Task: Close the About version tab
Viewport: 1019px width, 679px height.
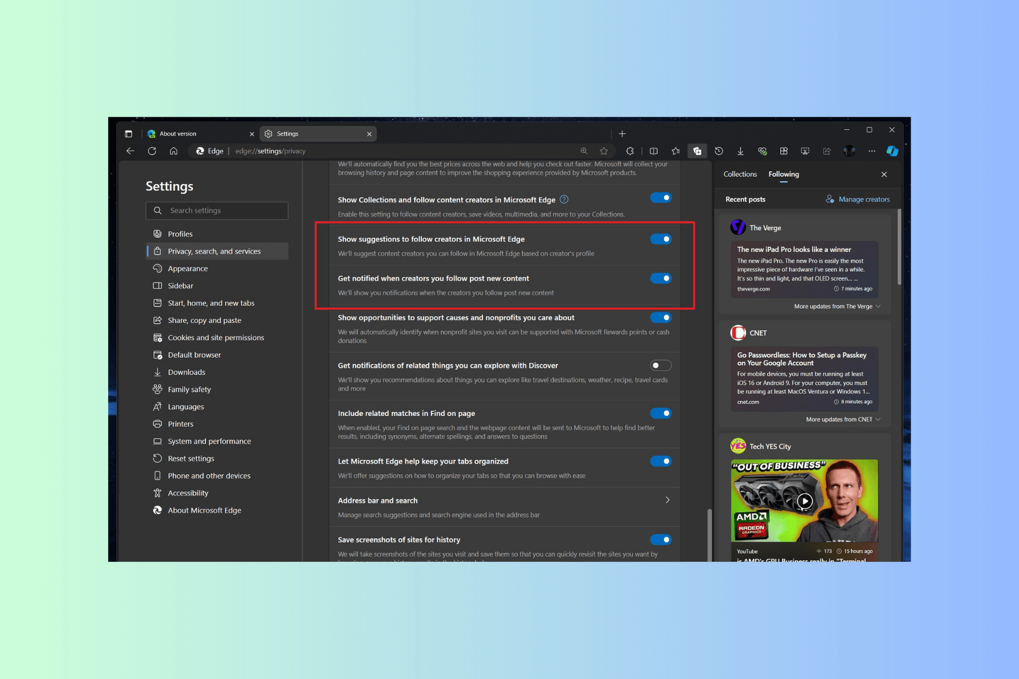Action: pos(252,134)
